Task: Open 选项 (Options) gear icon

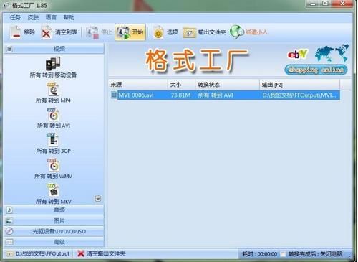Action: pos(158,32)
